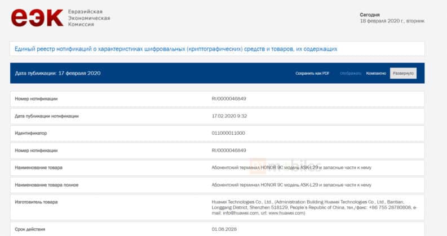
Task: Click the RU0000046849 value below Идентификатор row
Action: click(229, 151)
